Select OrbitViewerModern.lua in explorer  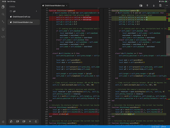coord(23,22)
